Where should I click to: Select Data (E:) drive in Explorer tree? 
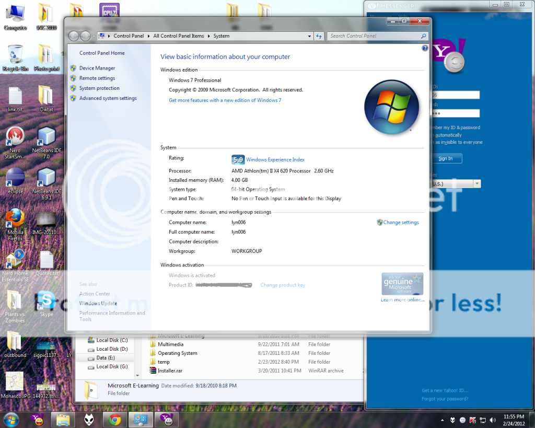tap(102, 357)
